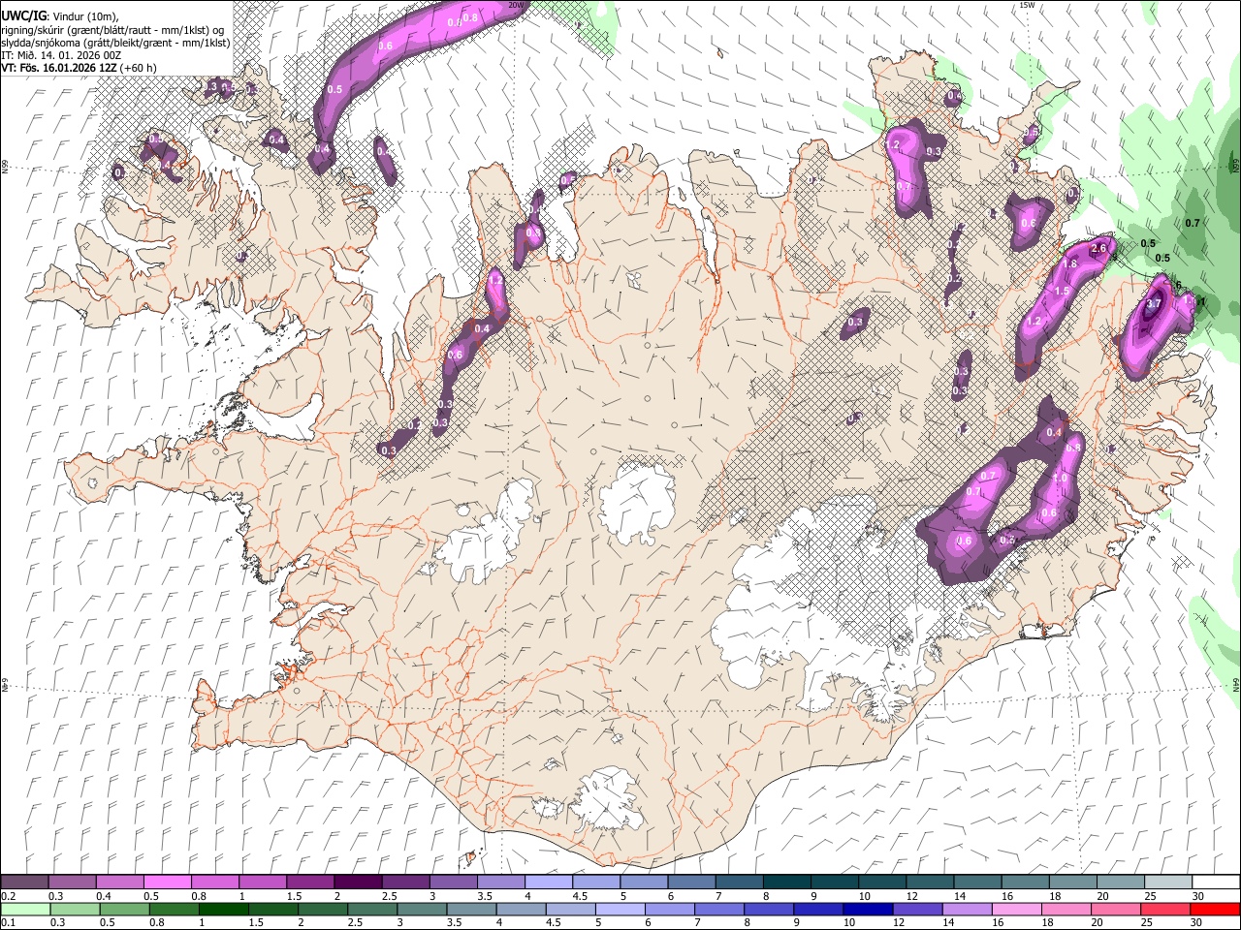Click the 20W longitude label at top
Viewport: 1241px width, 930px height.
coord(515,5)
